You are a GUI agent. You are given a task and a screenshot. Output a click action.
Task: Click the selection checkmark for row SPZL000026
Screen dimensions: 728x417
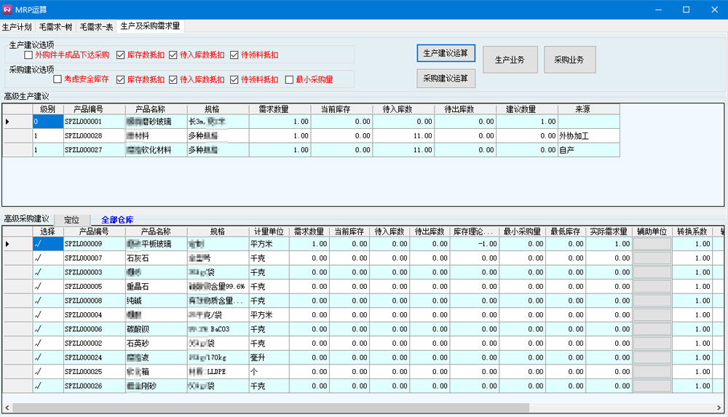[x=37, y=386]
